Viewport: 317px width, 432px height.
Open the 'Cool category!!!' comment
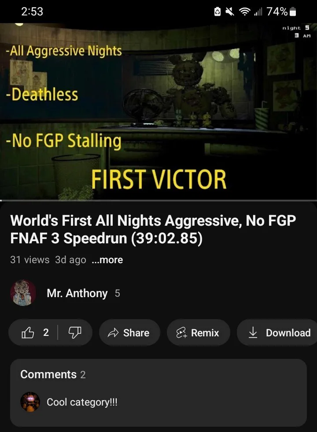point(82,402)
